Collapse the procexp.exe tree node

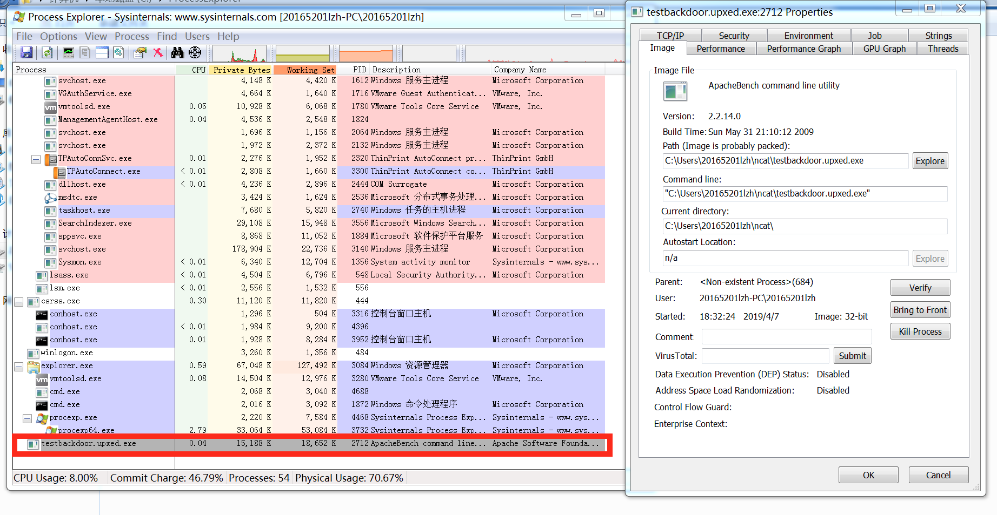click(27, 418)
